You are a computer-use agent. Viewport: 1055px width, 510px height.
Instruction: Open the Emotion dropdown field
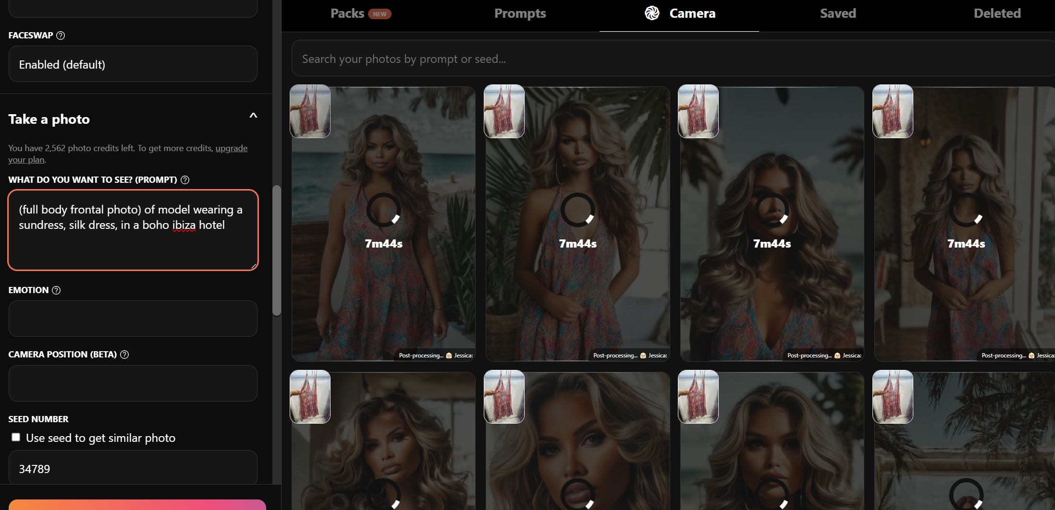pos(133,319)
